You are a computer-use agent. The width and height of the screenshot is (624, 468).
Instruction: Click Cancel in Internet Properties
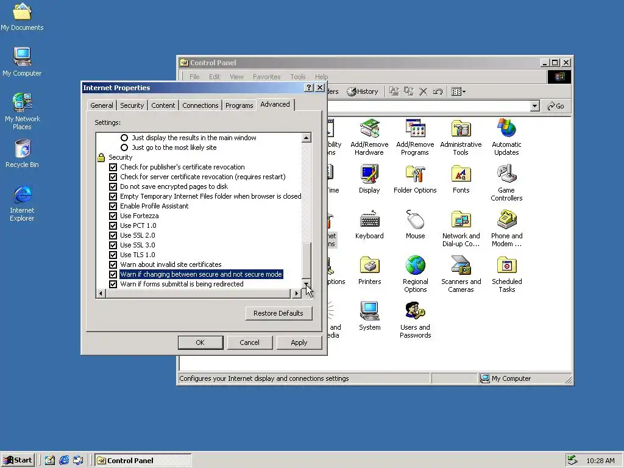coord(249,342)
